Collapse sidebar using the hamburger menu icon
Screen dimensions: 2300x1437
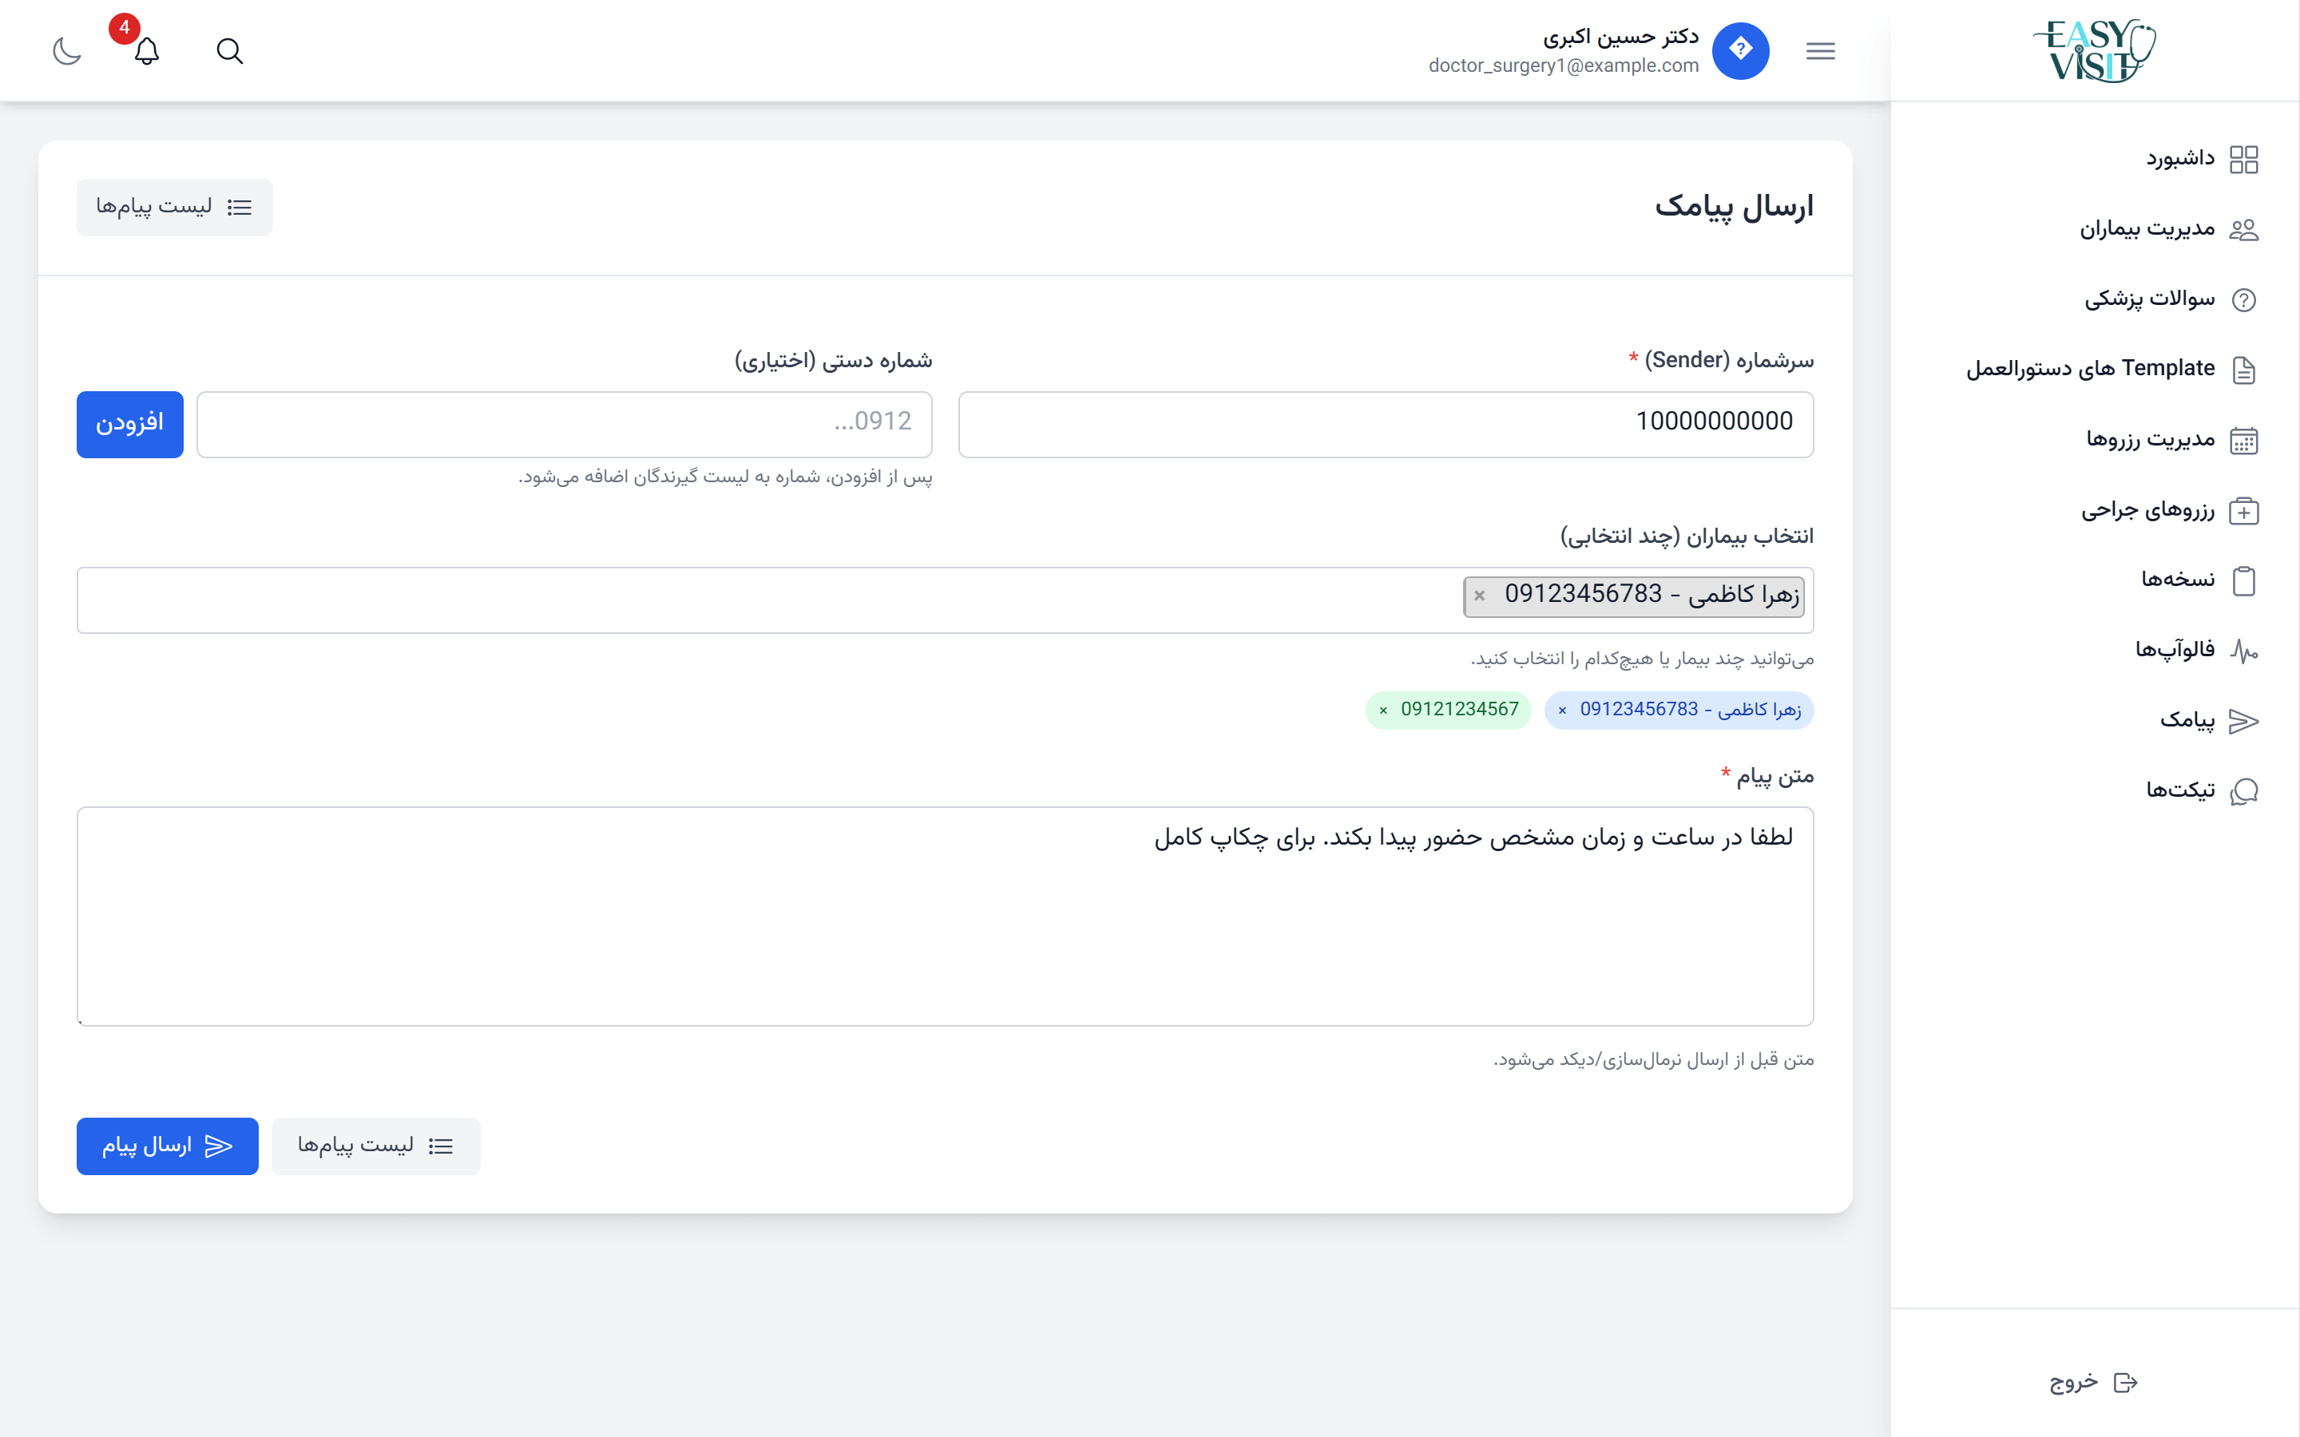pos(1820,51)
